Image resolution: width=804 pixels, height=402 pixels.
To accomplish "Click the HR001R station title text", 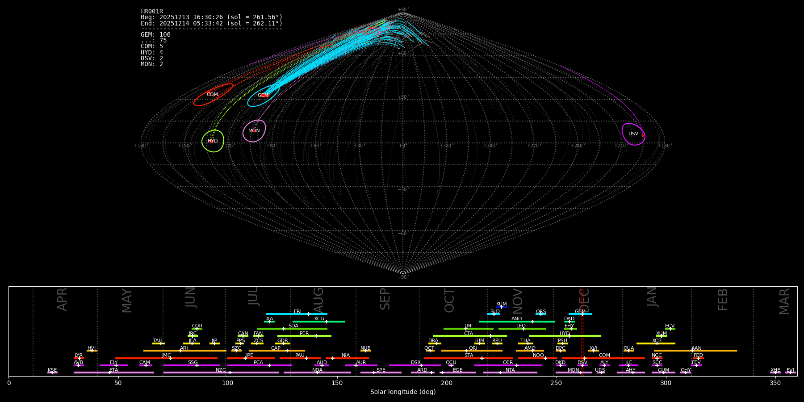I will coord(152,12).
